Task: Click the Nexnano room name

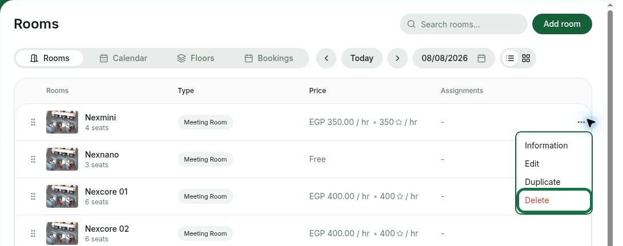Action: coord(102,155)
